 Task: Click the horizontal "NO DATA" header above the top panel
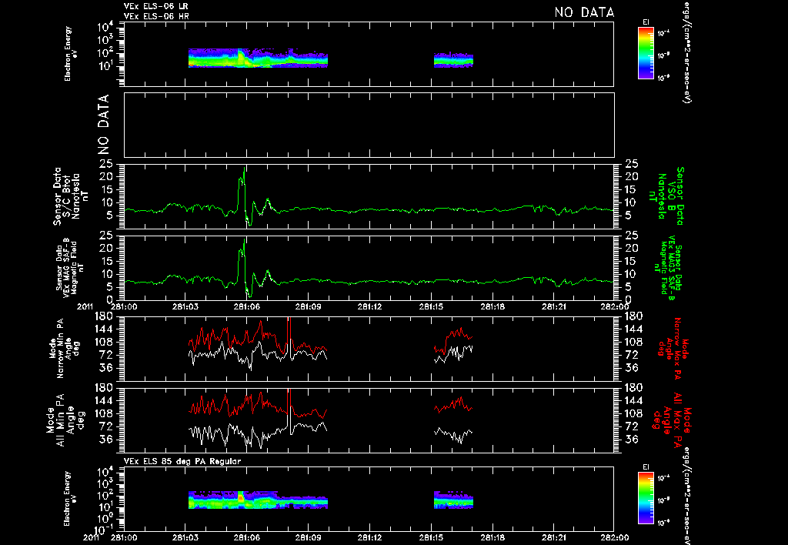(x=584, y=12)
